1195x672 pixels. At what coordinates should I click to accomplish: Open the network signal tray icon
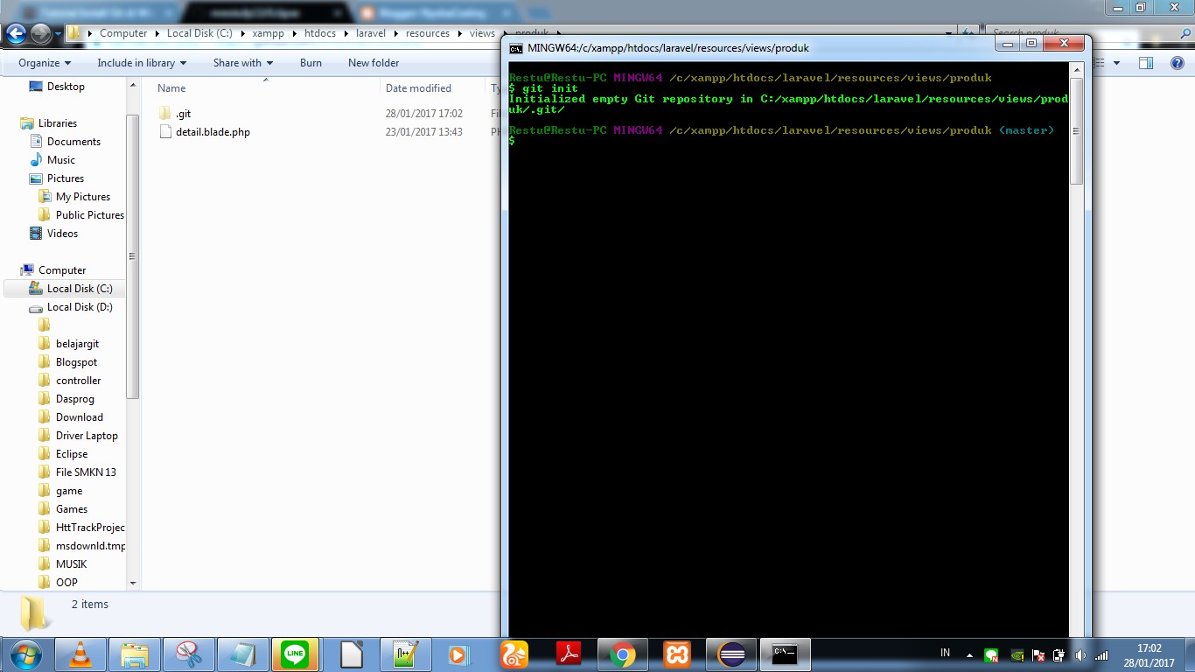[x=1101, y=654]
